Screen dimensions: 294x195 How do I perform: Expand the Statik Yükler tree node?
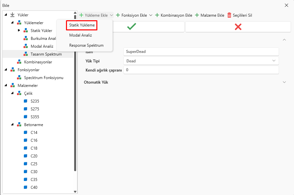[19, 31]
